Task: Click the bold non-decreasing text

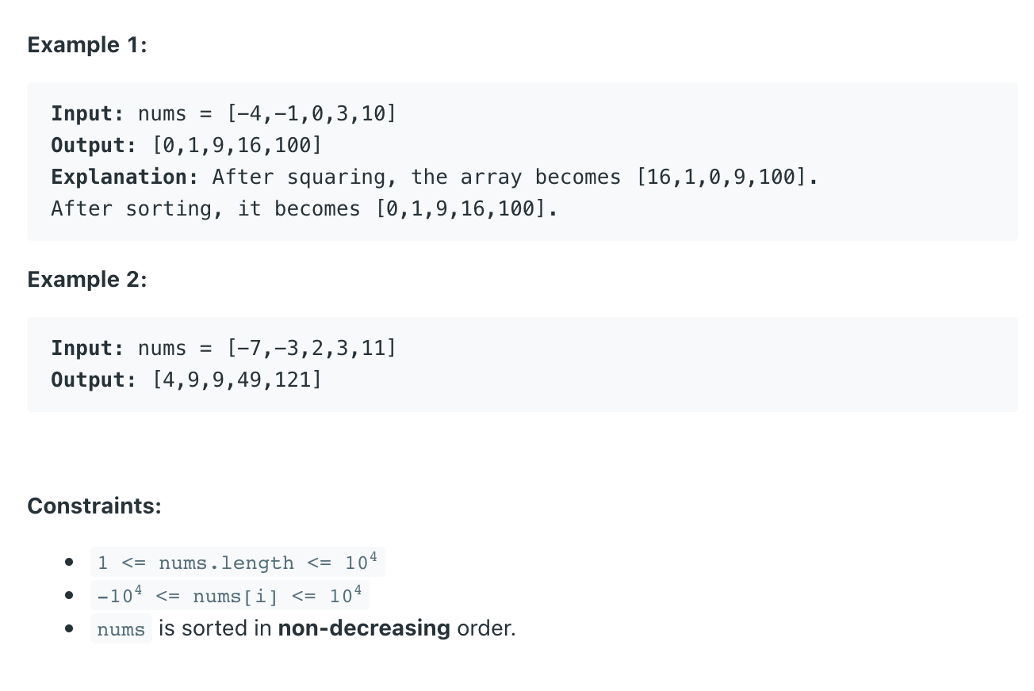Action: tap(364, 628)
